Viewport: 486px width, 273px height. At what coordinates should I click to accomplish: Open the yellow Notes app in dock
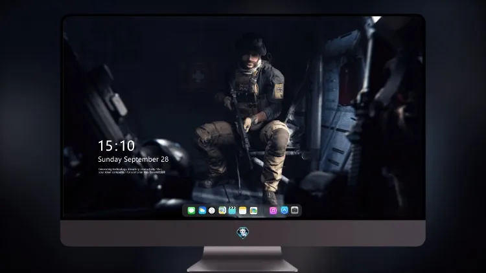(243, 210)
